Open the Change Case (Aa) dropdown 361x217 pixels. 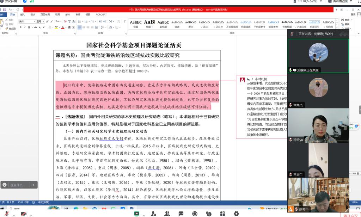(x=58, y=21)
